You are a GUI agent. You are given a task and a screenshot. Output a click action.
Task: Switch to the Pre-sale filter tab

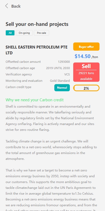click(41, 33)
